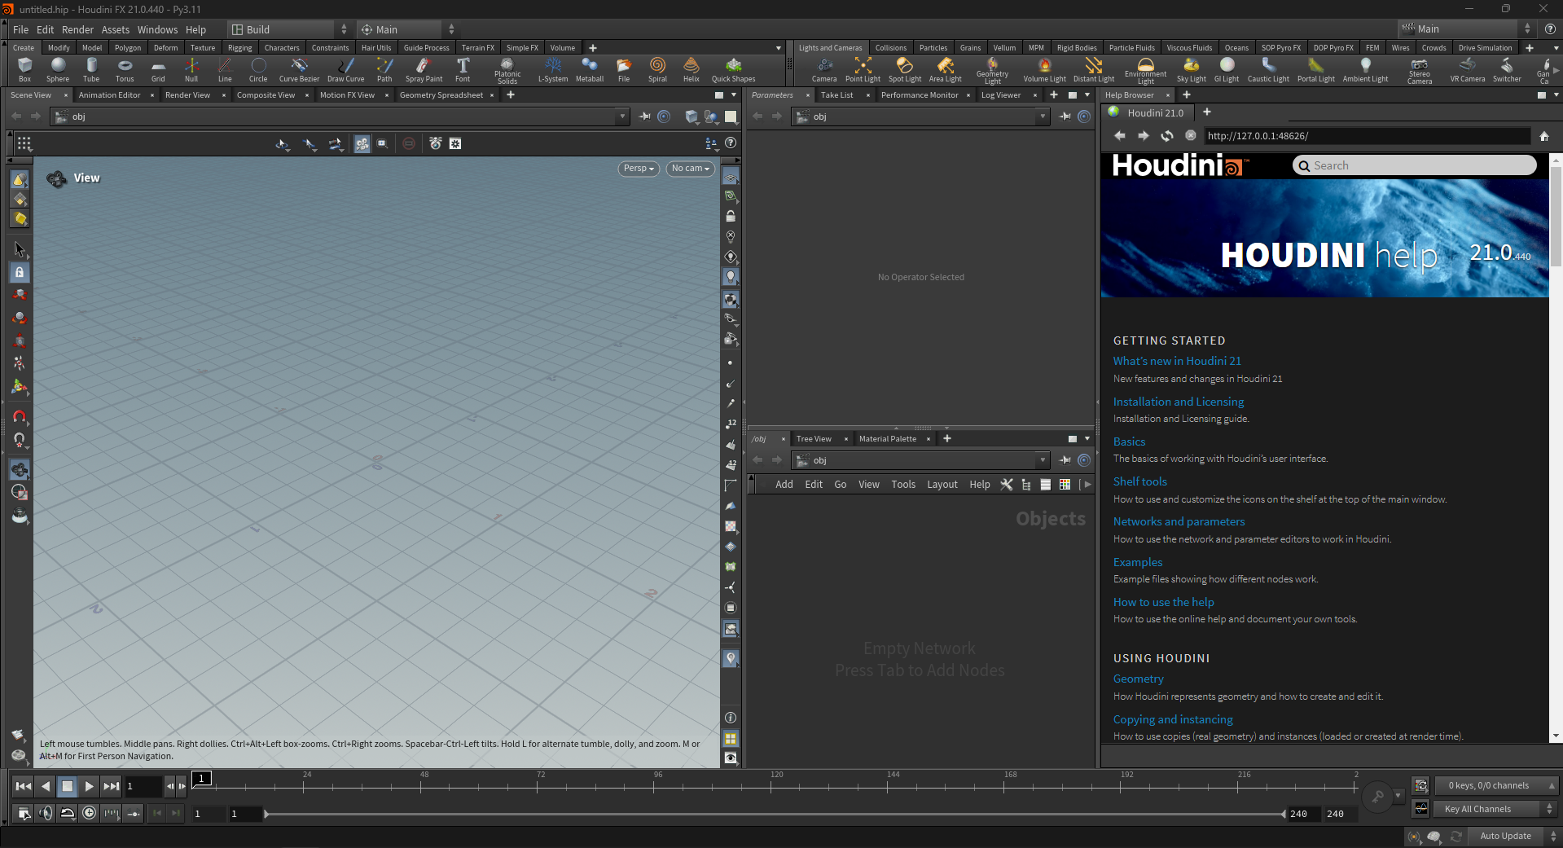The width and height of the screenshot is (1563, 848).
Task: Open the Parameters pane obj path dropdown
Action: click(1043, 116)
